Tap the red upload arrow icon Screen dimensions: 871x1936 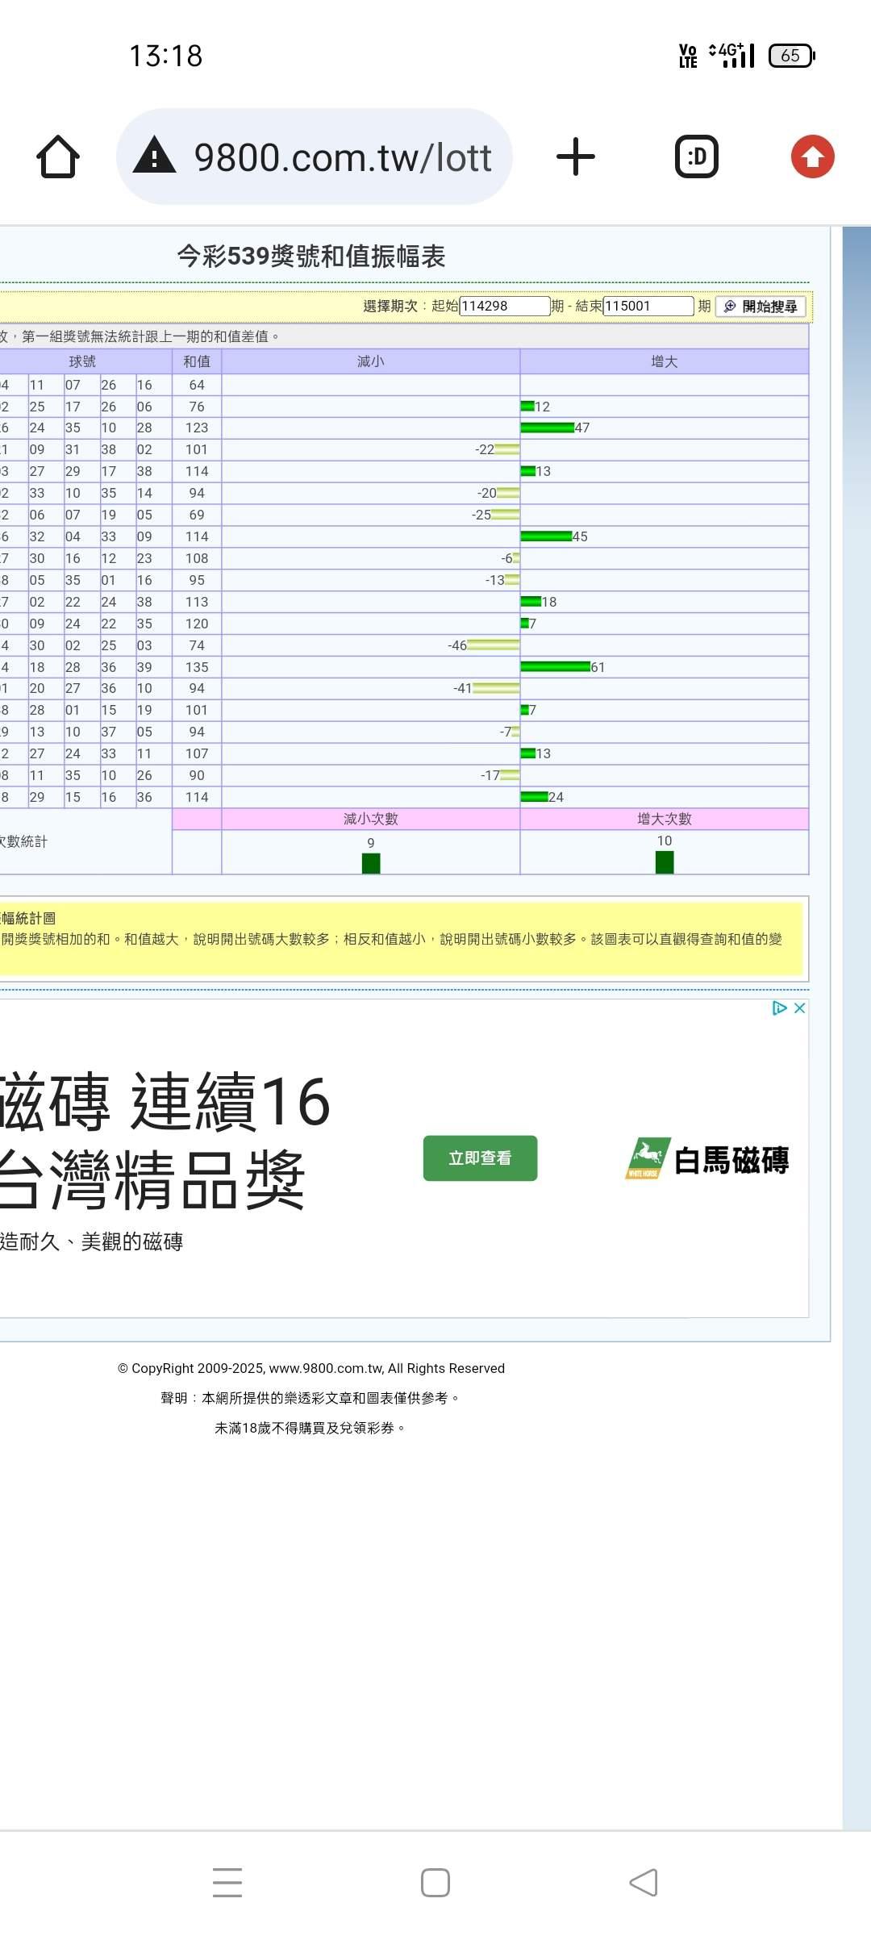click(x=812, y=156)
